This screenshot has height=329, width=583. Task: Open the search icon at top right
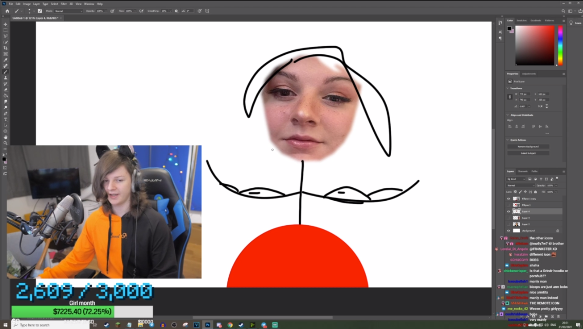pyautogui.click(x=563, y=11)
